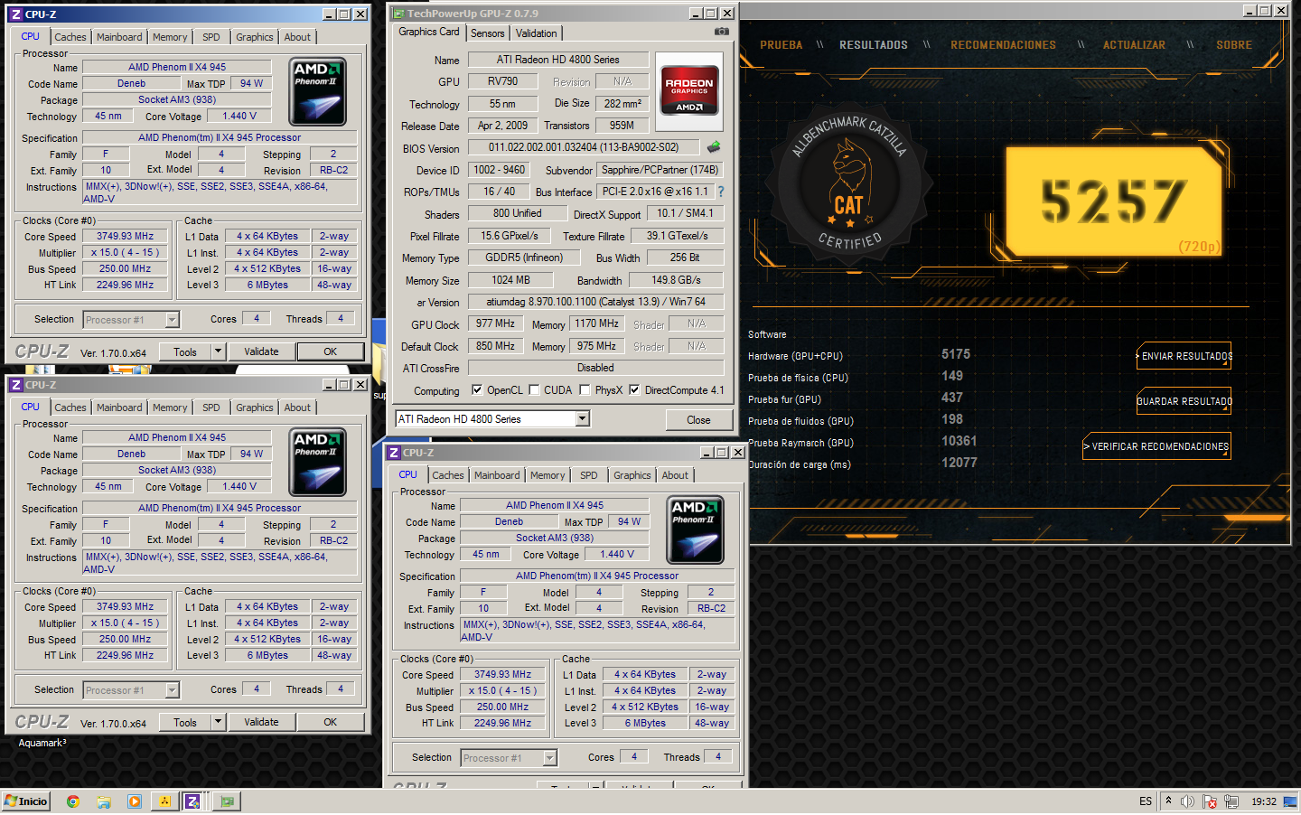Open Caches tab in upper-left CPU-Z window
This screenshot has width=1301, height=815.
(70, 37)
